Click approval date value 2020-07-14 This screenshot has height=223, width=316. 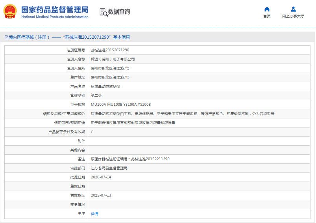coord(101,177)
